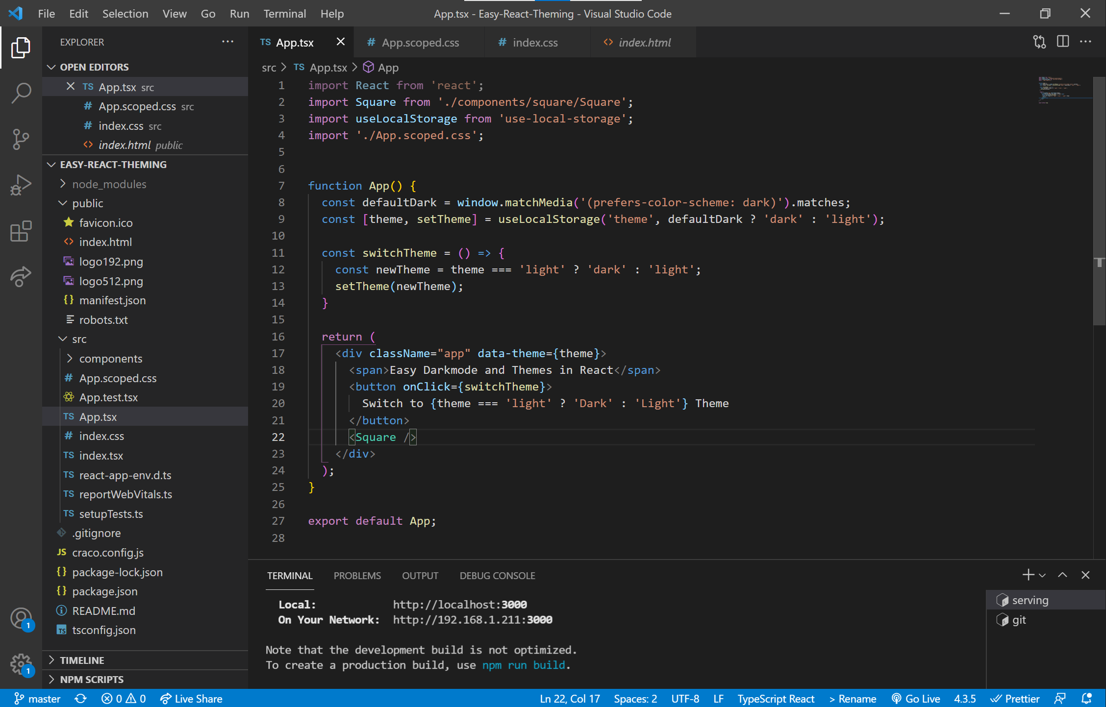Expand the TIMELINE section
This screenshot has width=1106, height=707.
[82, 660]
